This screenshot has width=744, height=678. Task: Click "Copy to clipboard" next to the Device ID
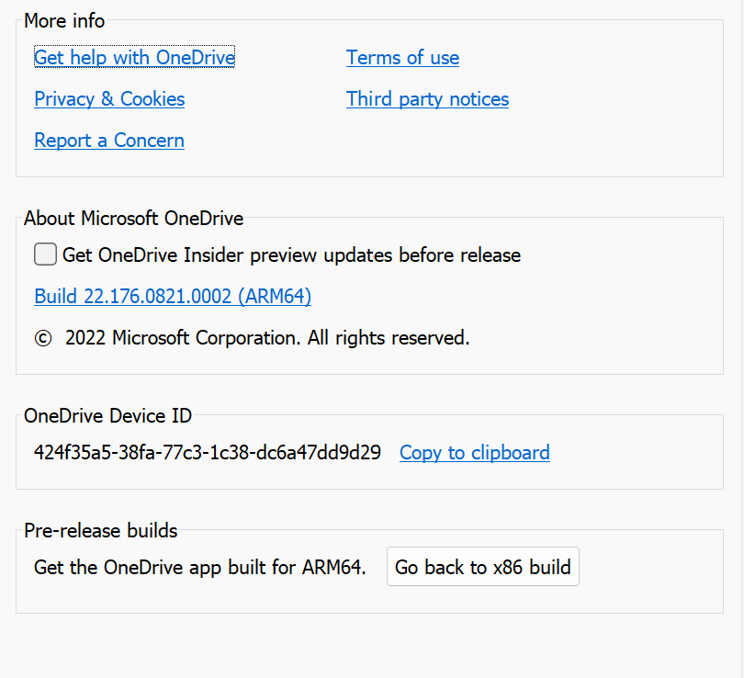pos(474,452)
